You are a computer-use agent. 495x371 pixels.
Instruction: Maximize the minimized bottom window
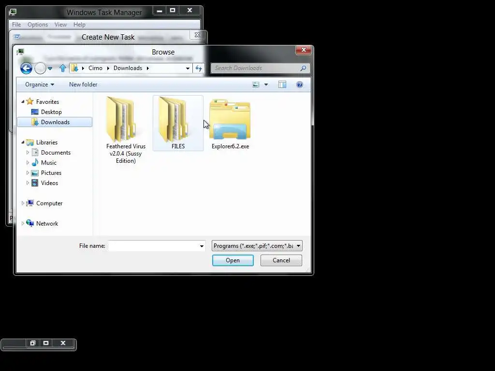46,343
